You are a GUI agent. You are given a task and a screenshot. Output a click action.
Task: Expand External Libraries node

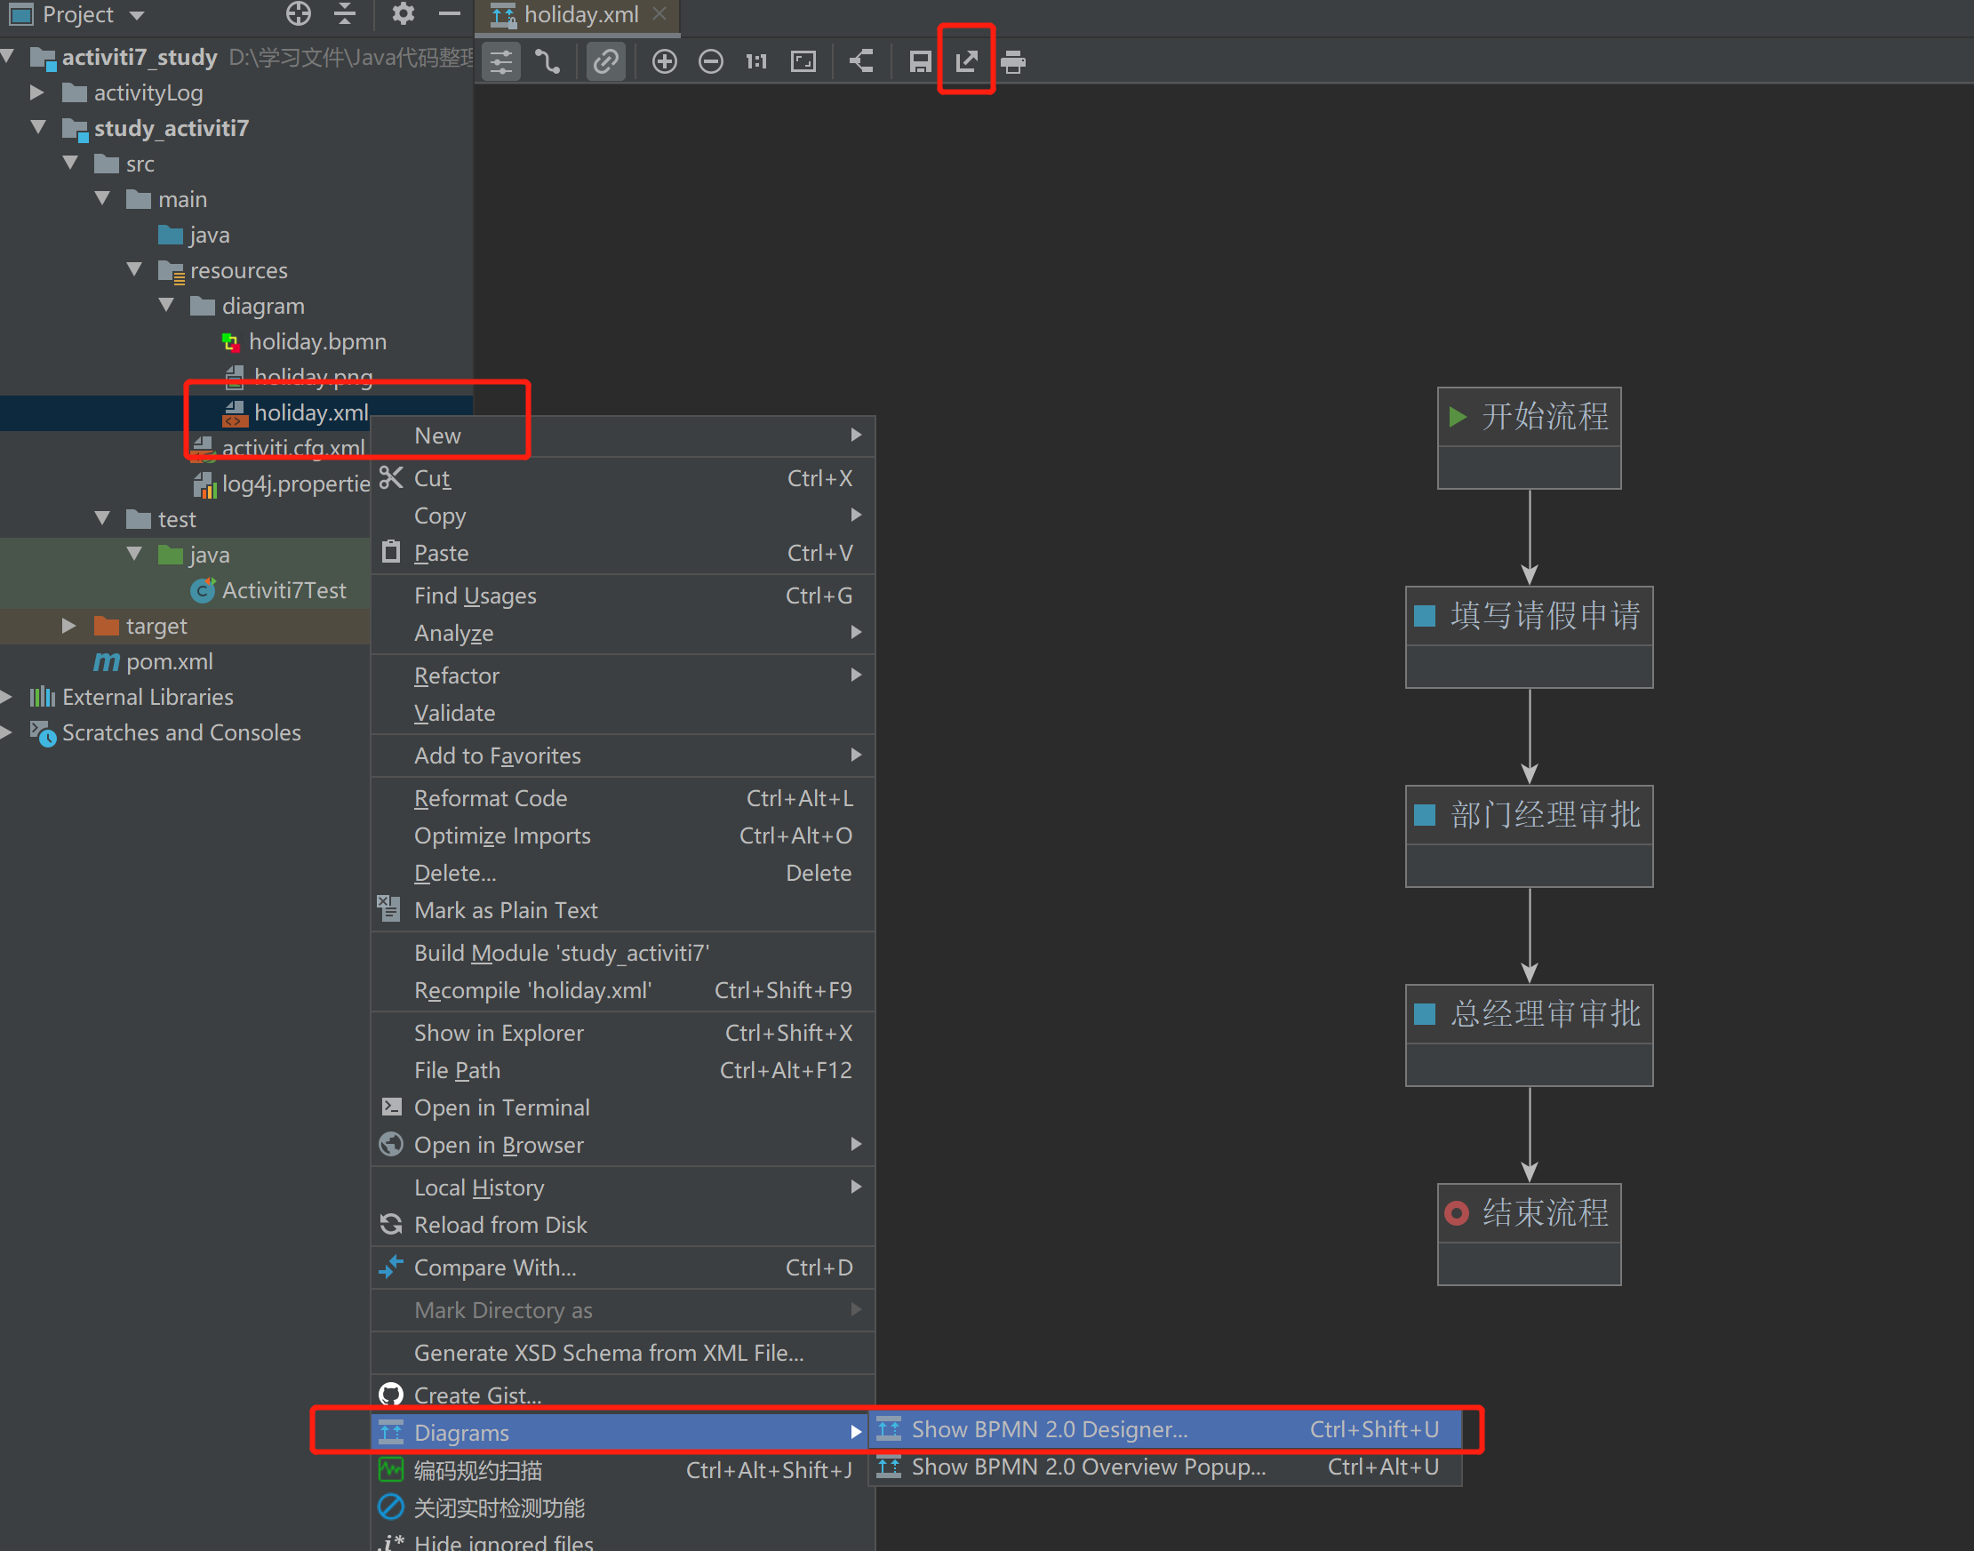6,697
